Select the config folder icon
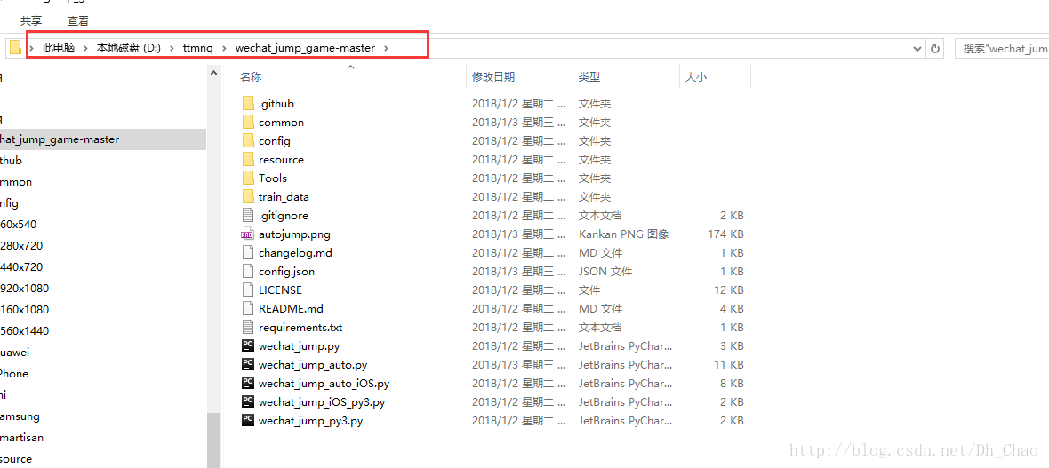Screen dimensions: 1049x468 247,141
